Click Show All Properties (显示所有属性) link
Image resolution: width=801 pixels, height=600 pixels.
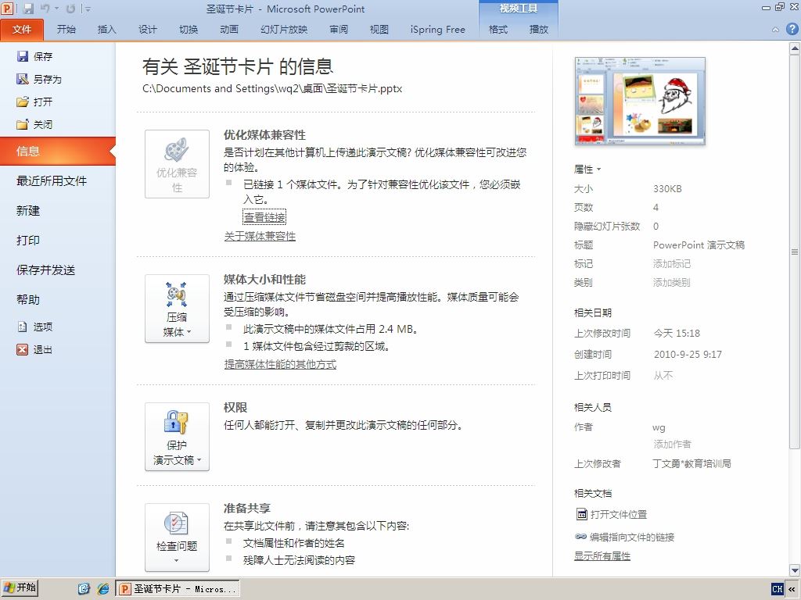(602, 555)
